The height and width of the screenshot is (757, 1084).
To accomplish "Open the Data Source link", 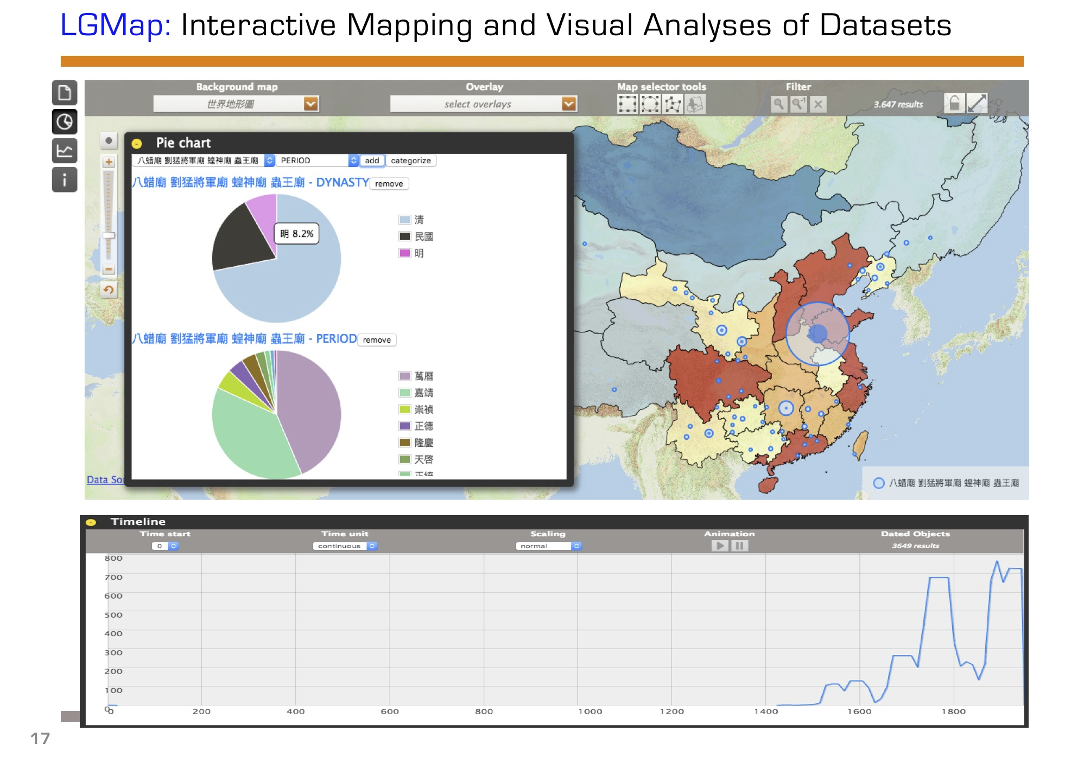I will [105, 479].
